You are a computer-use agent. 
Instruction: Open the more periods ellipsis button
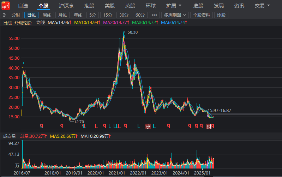point(154,15)
